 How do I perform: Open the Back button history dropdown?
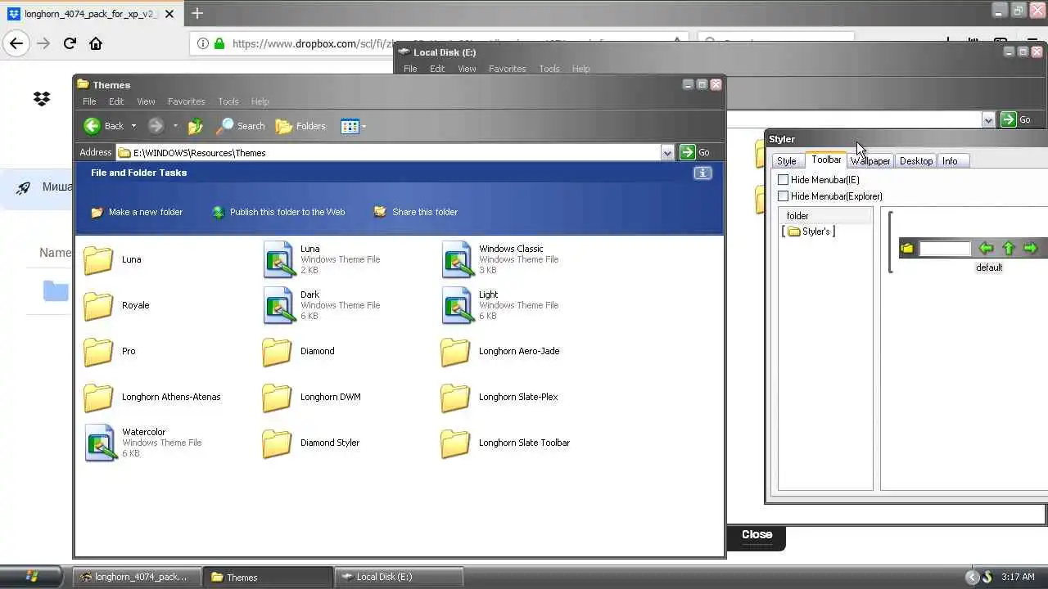point(133,126)
